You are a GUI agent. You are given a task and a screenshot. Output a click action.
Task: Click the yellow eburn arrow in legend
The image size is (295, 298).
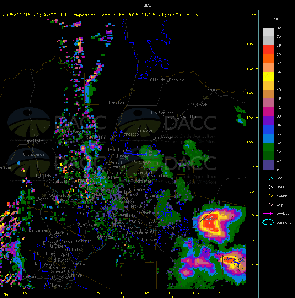268,196
